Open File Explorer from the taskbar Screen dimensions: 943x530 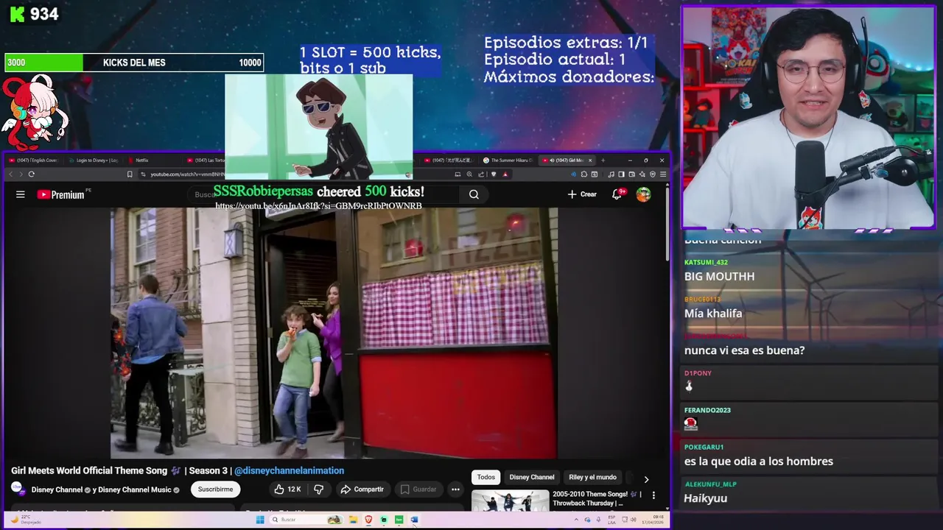pyautogui.click(x=354, y=520)
